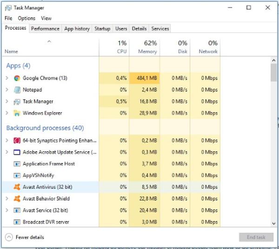
Task: Sort processes by Memory column header
Action: point(145,47)
